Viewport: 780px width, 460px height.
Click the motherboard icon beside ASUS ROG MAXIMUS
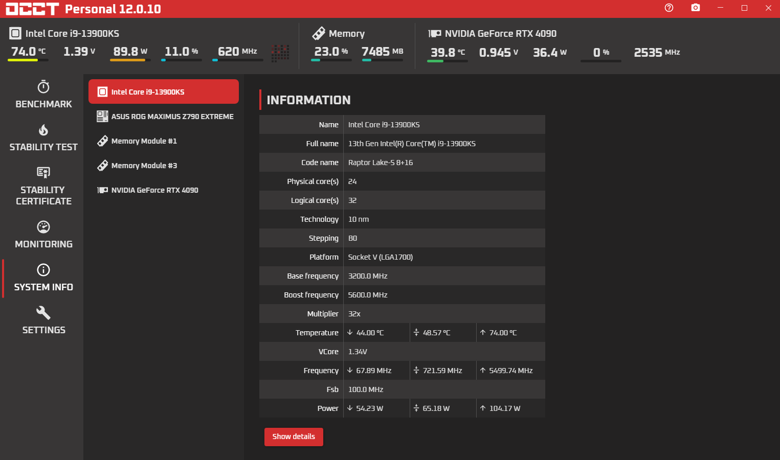click(x=102, y=117)
